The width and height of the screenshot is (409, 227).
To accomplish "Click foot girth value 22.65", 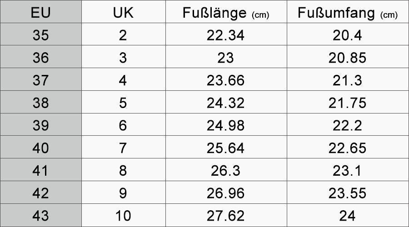I will (x=347, y=148).
